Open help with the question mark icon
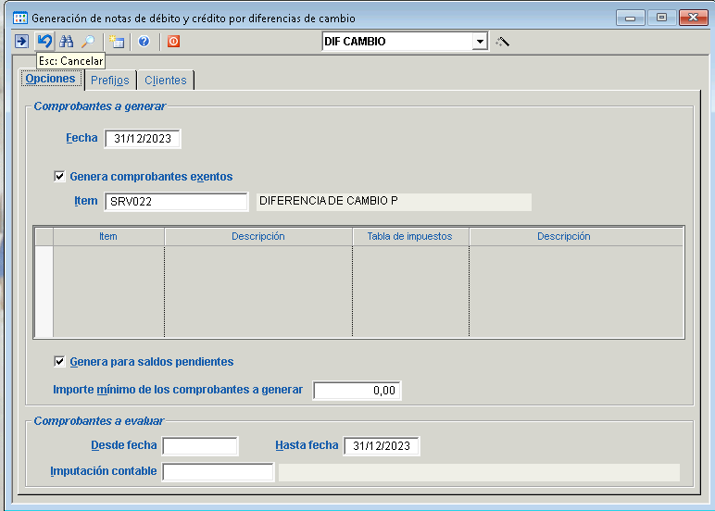 [144, 42]
